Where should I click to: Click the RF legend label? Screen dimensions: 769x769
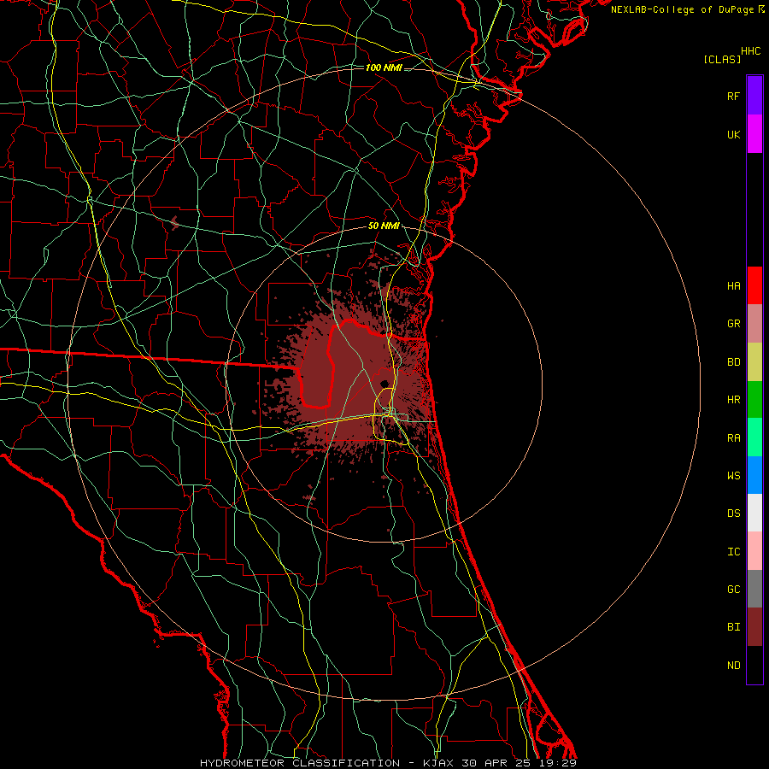coord(733,96)
